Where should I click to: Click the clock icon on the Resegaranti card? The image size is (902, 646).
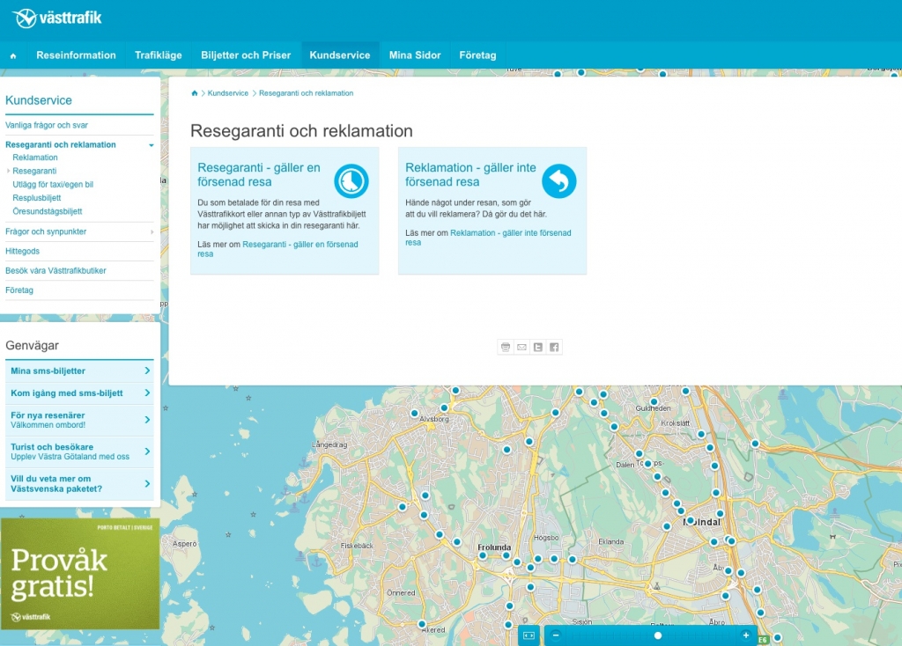(351, 181)
